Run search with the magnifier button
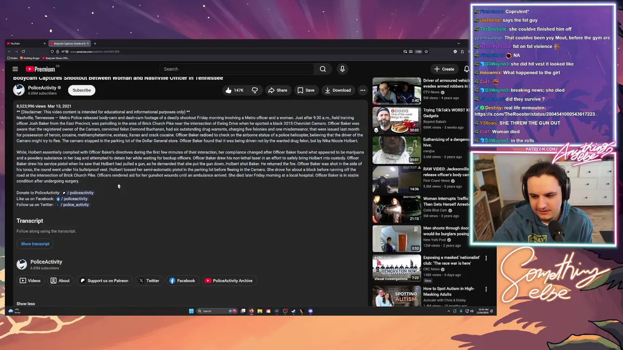 tap(323, 69)
